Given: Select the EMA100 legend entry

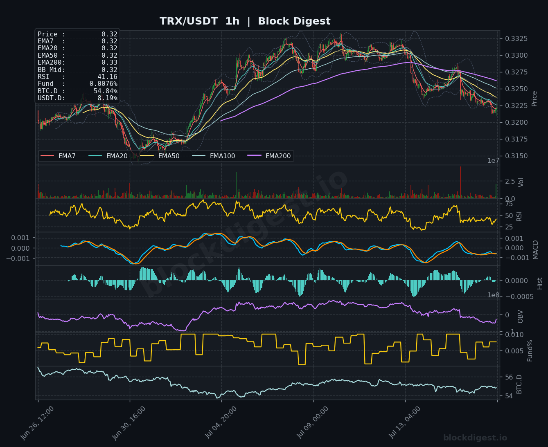Looking at the screenshot, I should (214, 156).
